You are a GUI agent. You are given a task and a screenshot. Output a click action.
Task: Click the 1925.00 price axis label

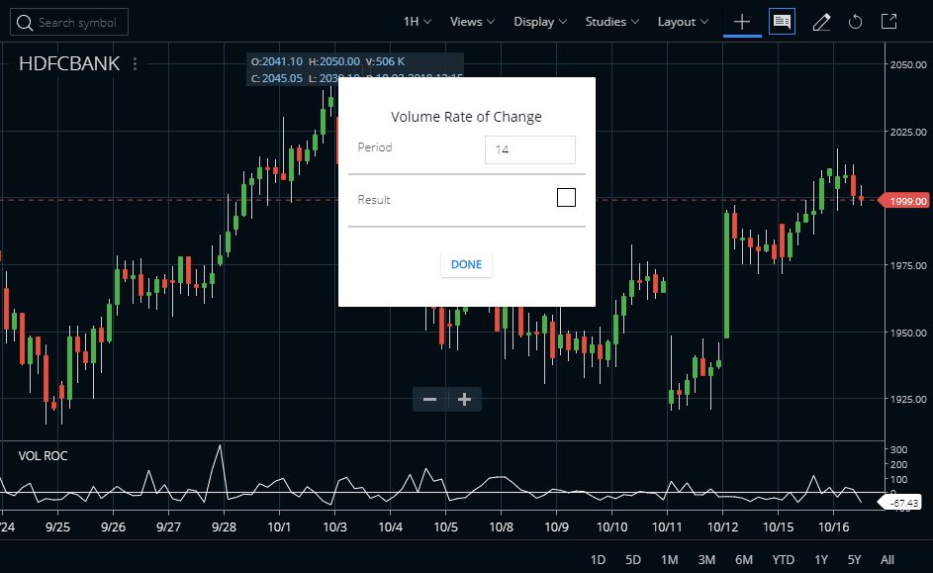(x=908, y=399)
